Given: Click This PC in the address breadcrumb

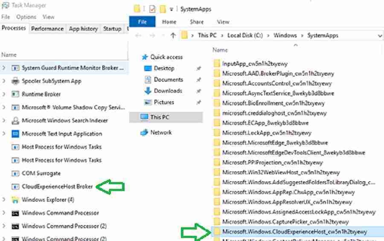Looking at the screenshot, I should [207, 35].
